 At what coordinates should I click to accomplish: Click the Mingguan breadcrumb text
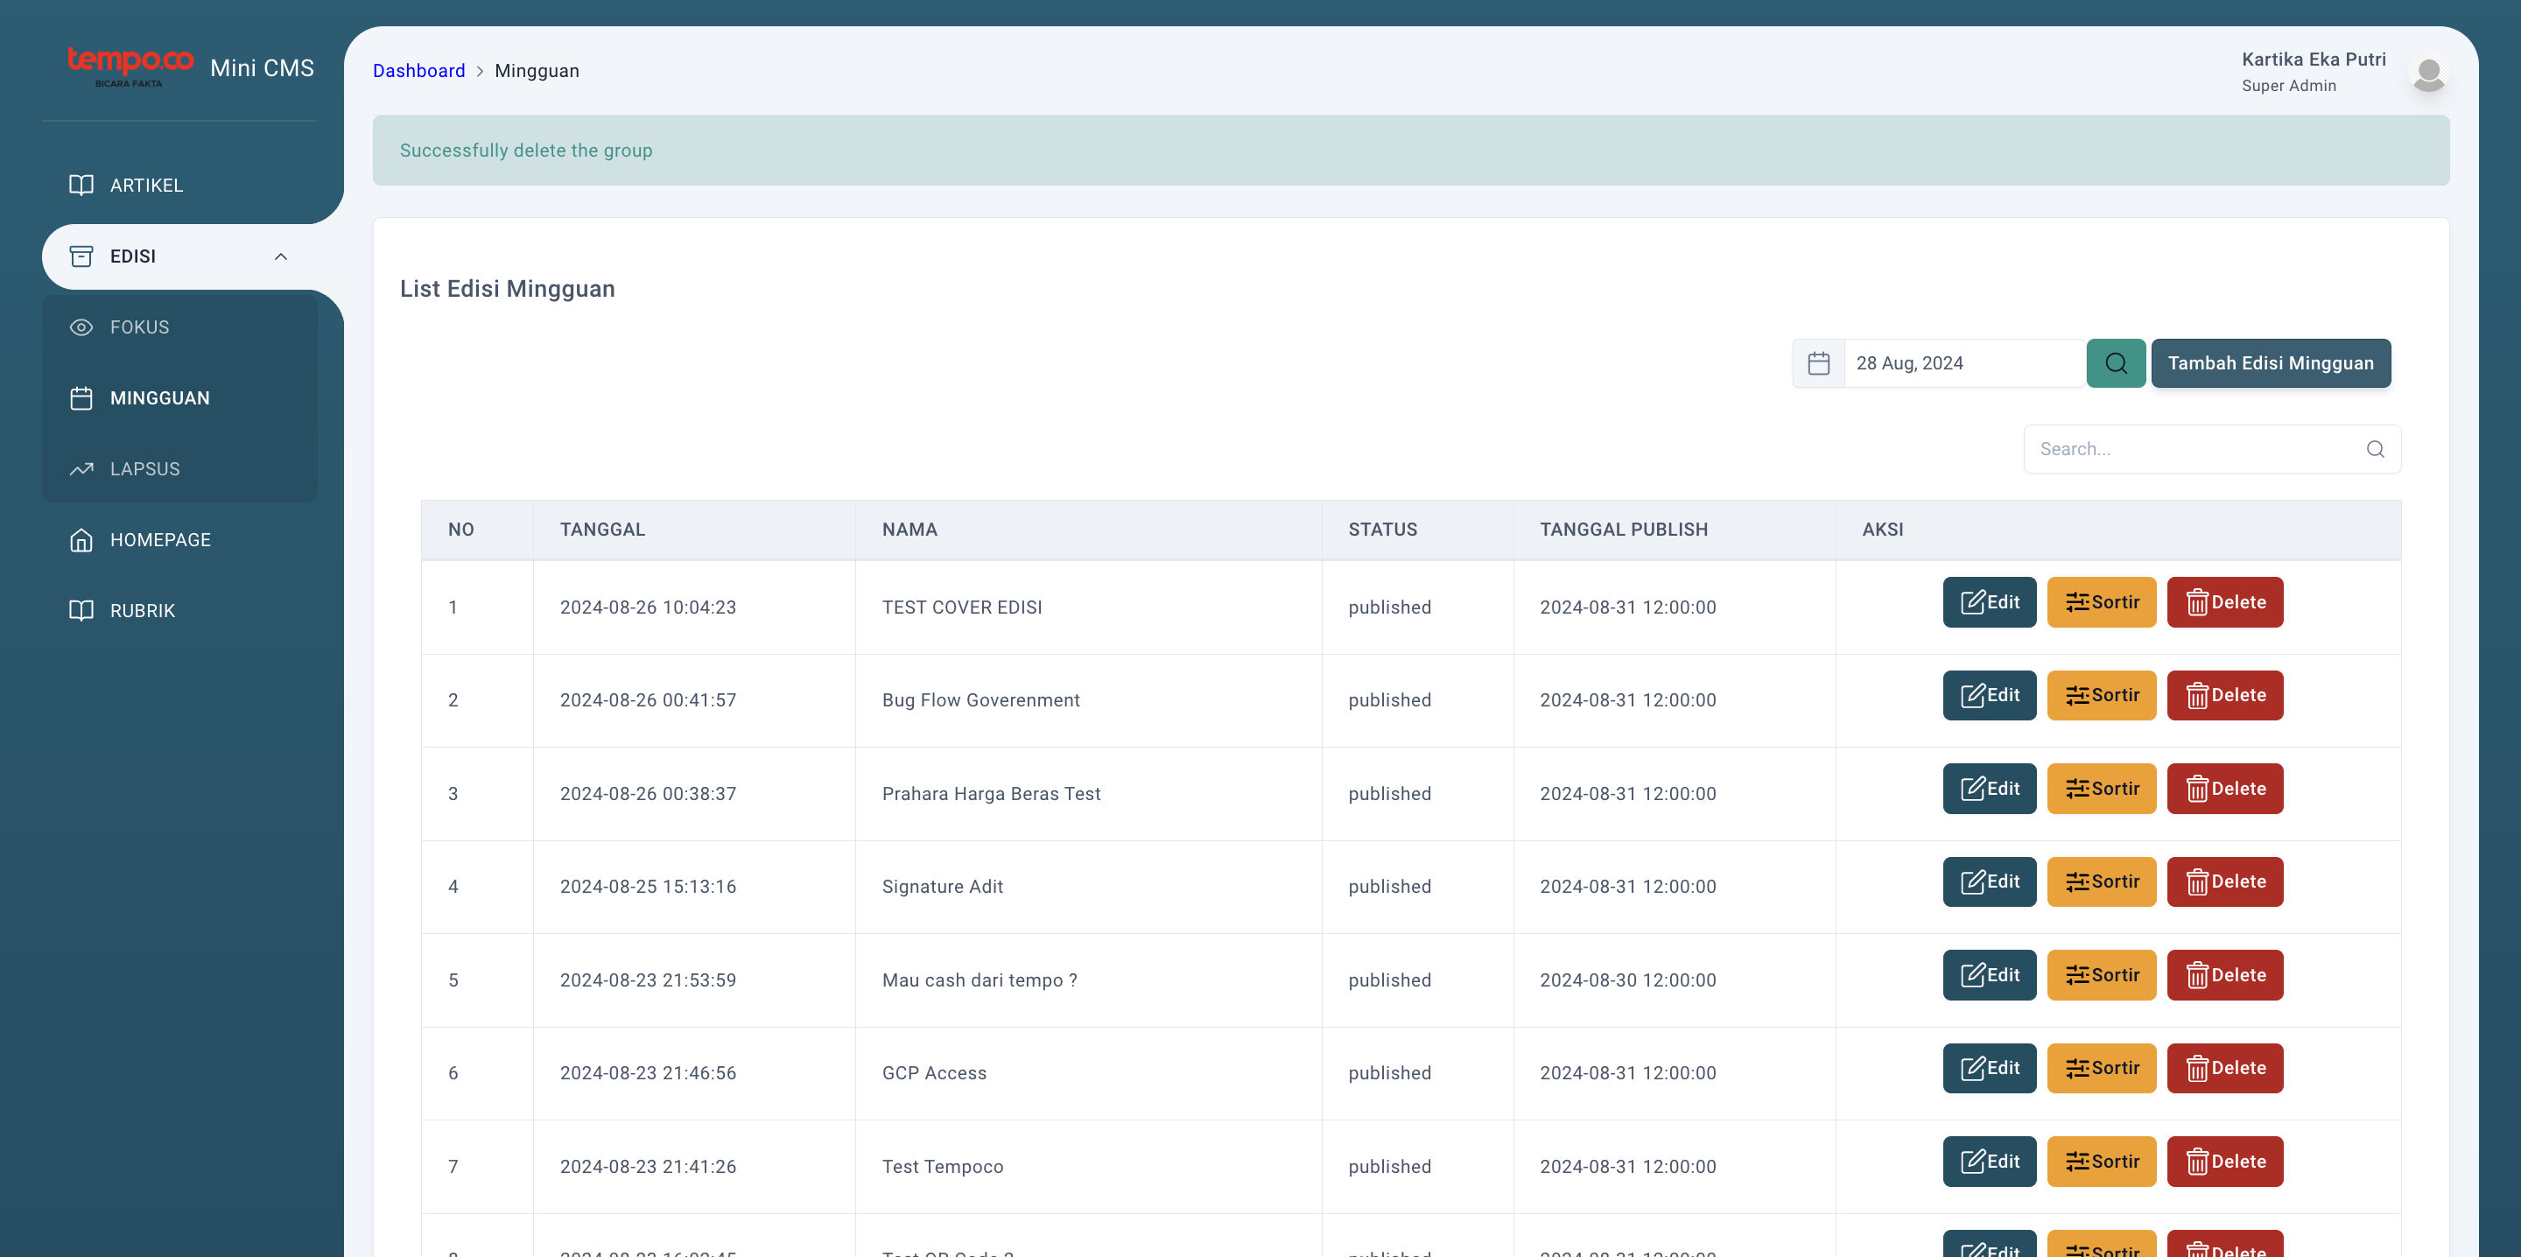pos(537,71)
